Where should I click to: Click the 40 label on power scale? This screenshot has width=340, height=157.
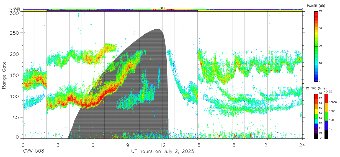[x=320, y=11]
